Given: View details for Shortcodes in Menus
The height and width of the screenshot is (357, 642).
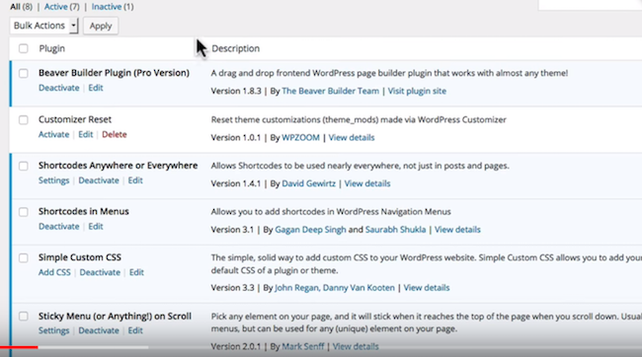Looking at the screenshot, I should (x=457, y=230).
